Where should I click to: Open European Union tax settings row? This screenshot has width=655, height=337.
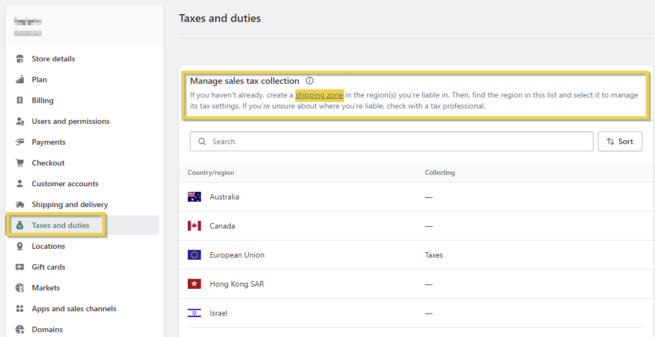[x=237, y=255]
